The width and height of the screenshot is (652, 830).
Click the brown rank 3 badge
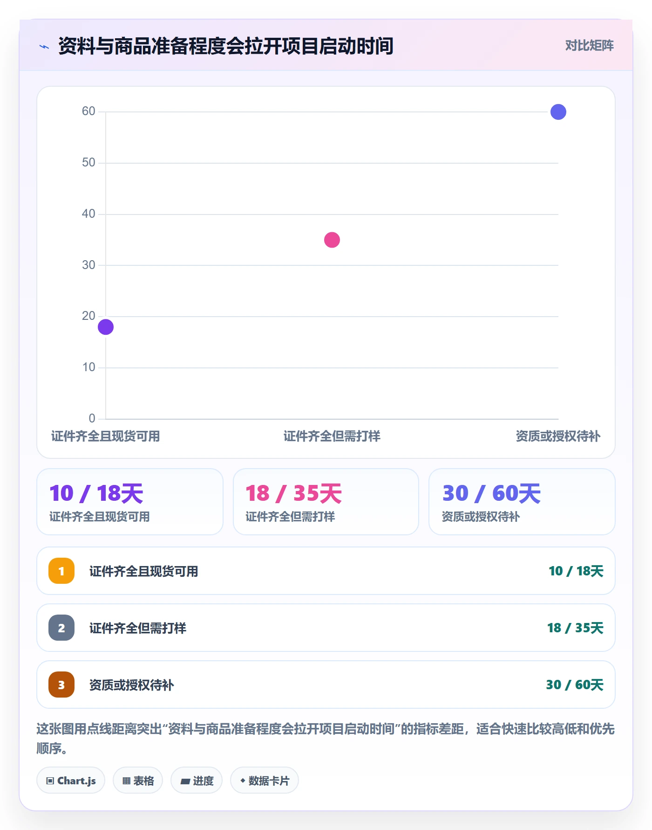coord(61,685)
